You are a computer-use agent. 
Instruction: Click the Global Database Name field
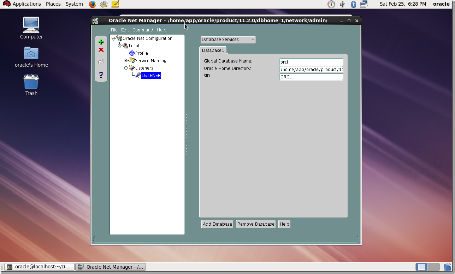coord(311,62)
